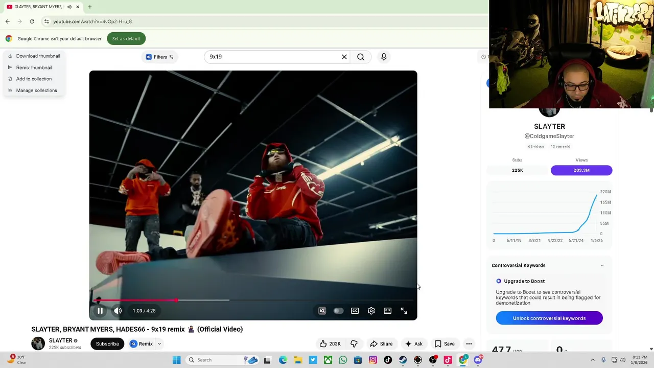654x368 pixels.
Task: Click the vidIQ panel scrollbar down arrow
Action: tap(651, 349)
